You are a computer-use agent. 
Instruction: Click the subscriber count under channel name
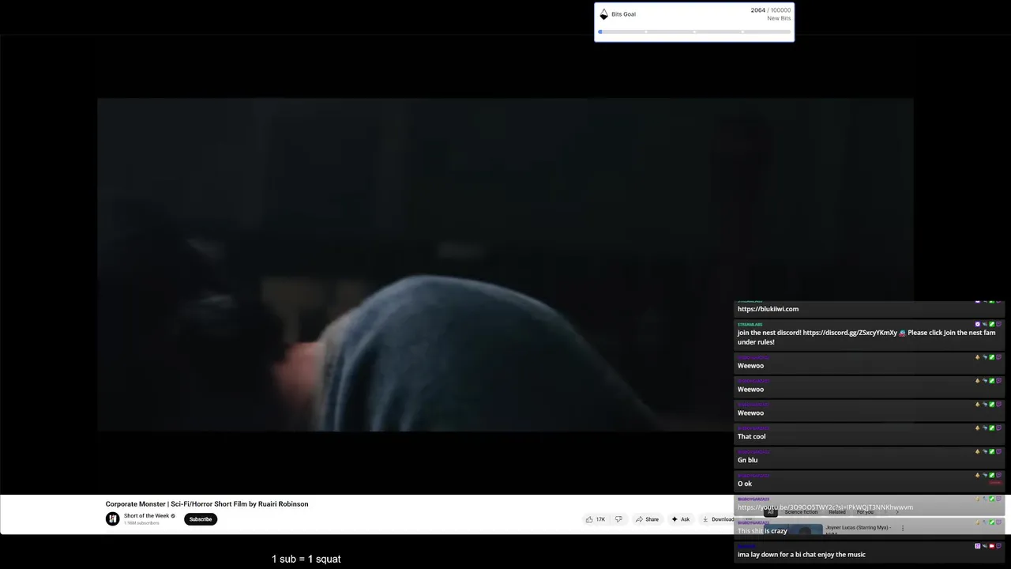coord(141,523)
